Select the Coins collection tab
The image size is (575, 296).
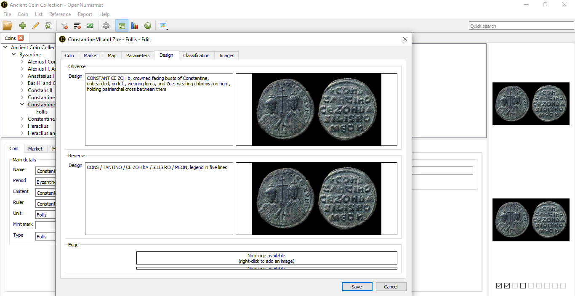(14, 38)
